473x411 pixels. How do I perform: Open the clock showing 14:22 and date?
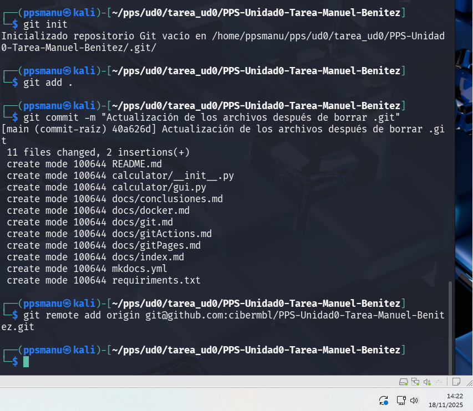446,400
